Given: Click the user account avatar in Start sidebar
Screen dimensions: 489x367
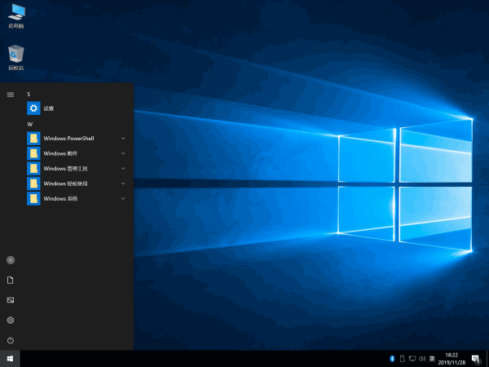Looking at the screenshot, I should click(x=11, y=259).
